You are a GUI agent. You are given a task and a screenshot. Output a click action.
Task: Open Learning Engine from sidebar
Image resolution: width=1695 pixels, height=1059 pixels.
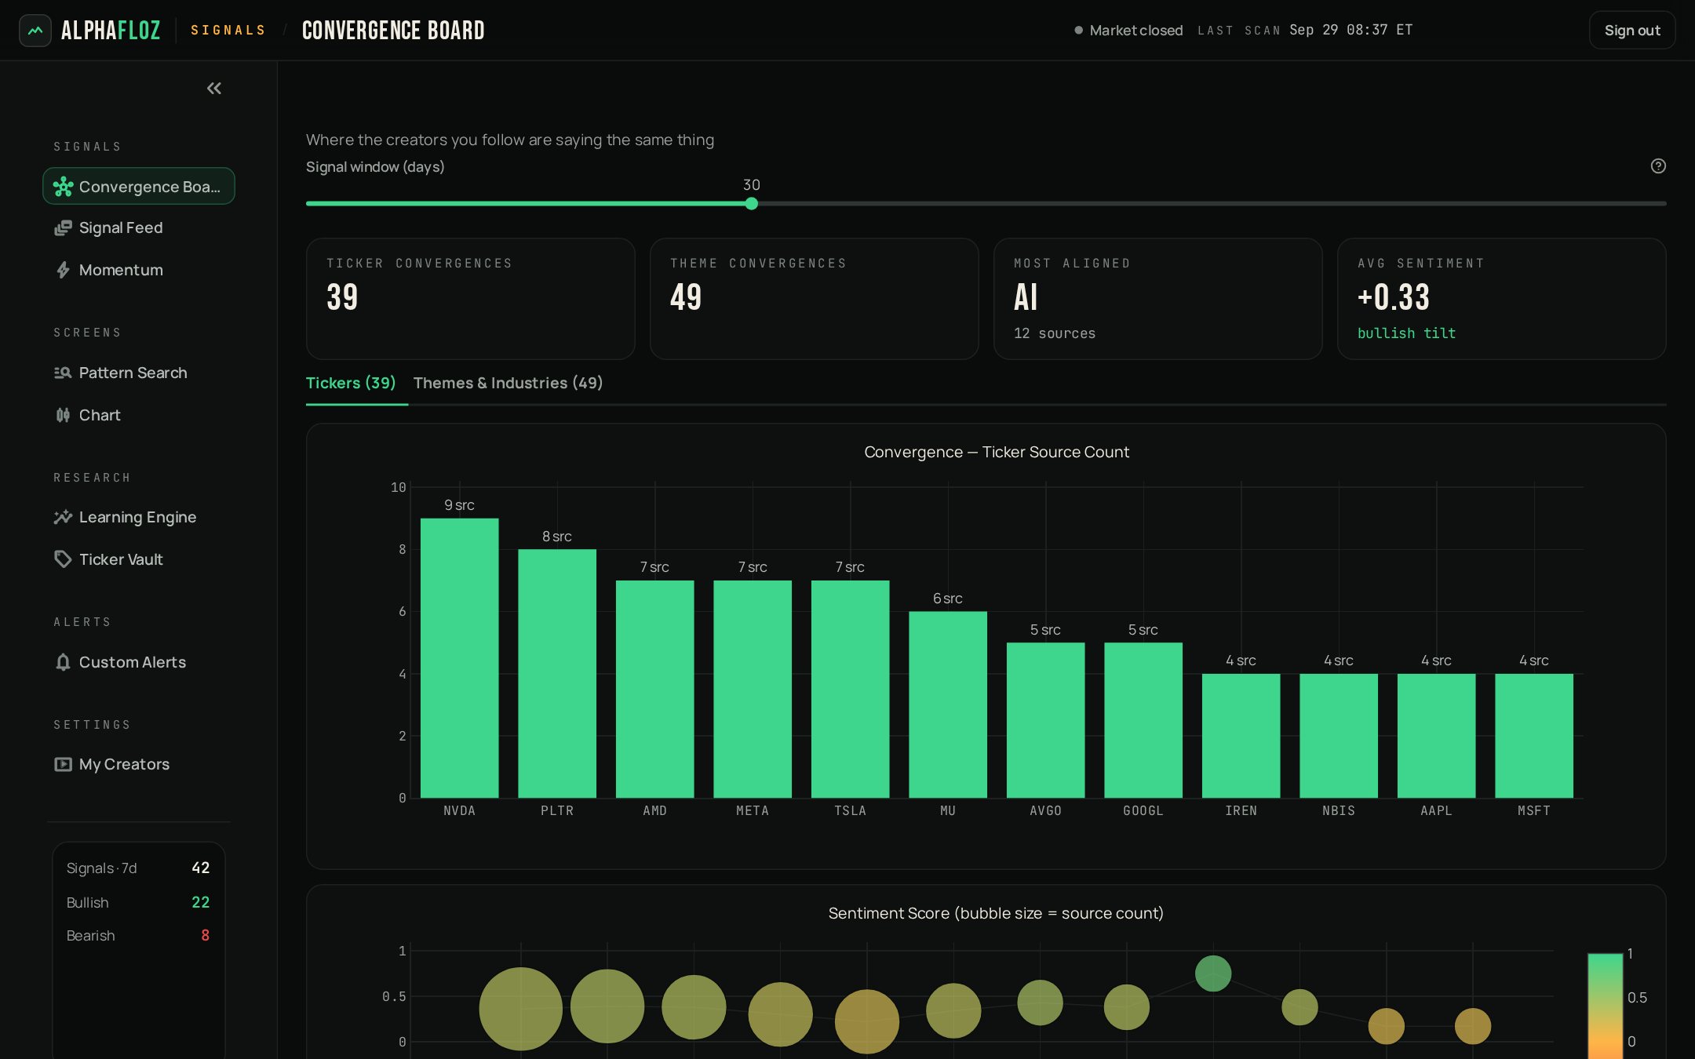(139, 517)
